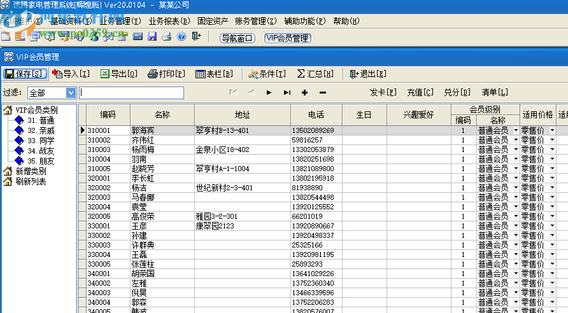
Task: Select 35. 朋友 category in tree
Action: pos(41,161)
